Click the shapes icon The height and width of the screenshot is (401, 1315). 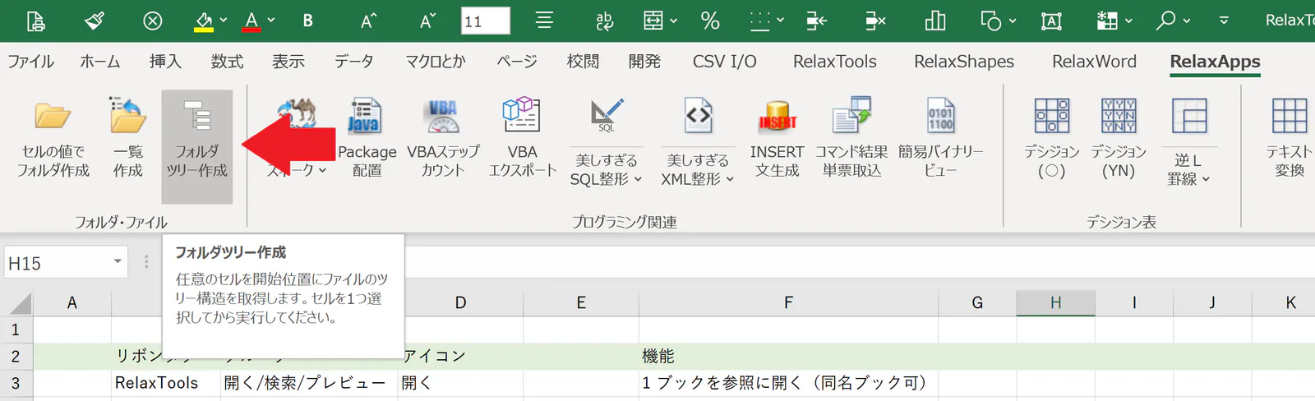[991, 21]
